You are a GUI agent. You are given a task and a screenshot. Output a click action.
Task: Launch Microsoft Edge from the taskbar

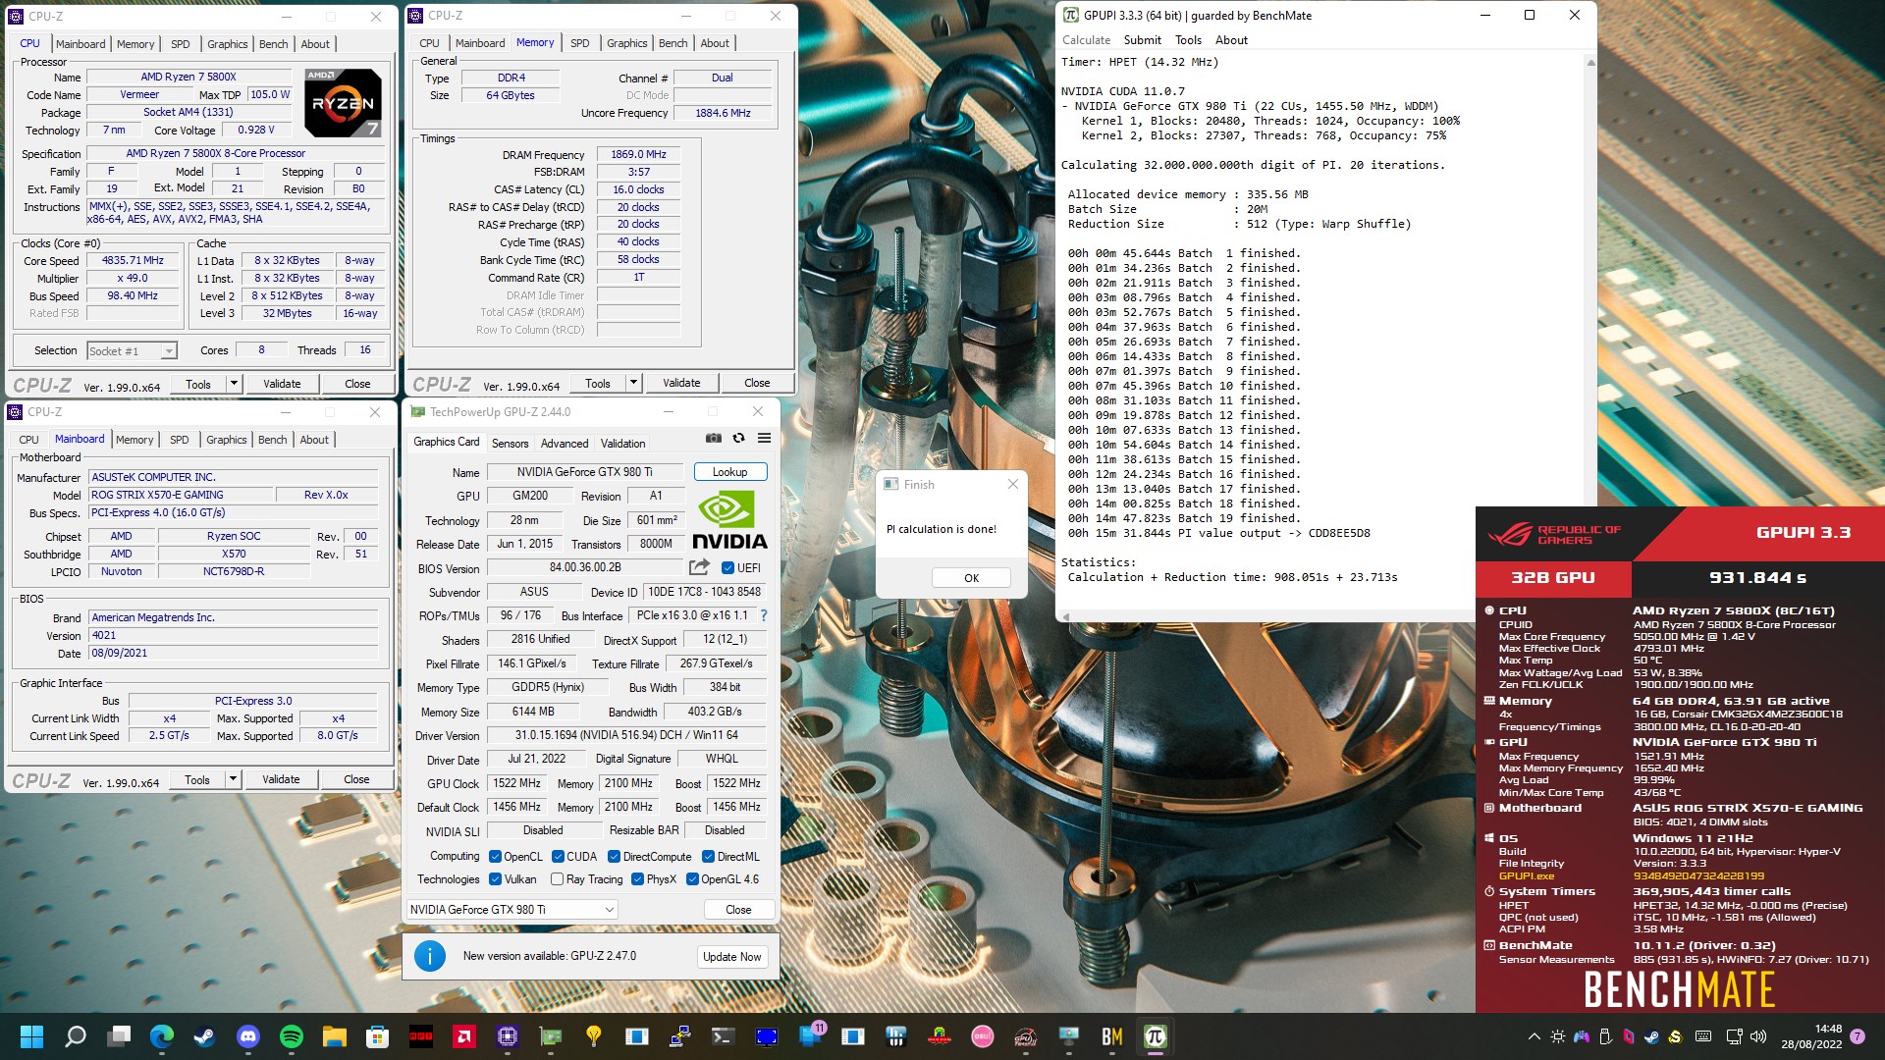162,1036
